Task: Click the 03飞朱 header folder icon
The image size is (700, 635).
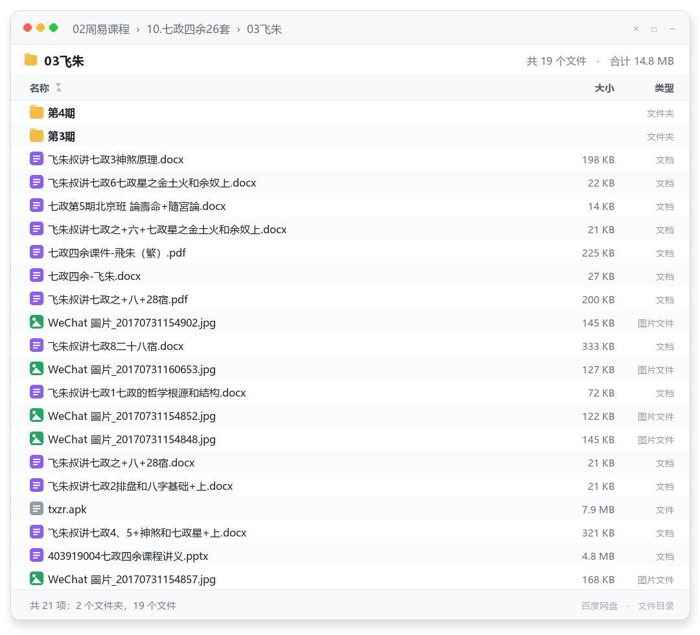Action: 31,60
